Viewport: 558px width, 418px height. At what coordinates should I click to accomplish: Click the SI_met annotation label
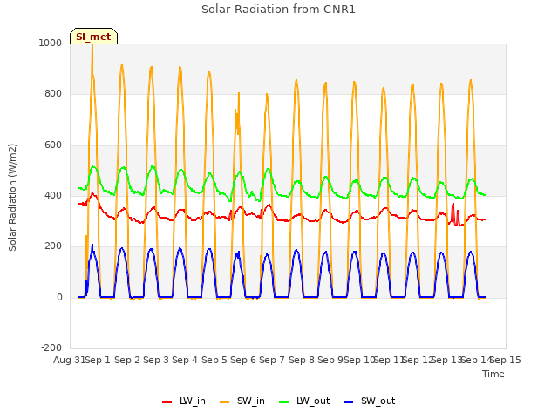tap(93, 37)
